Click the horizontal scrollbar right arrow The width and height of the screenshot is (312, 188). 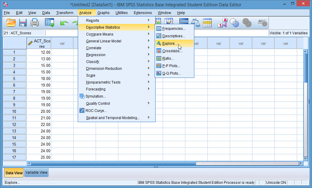[x=301, y=163]
